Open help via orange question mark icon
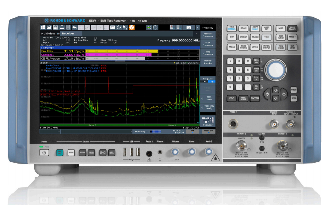The image size is (330, 205). [x=132, y=27]
